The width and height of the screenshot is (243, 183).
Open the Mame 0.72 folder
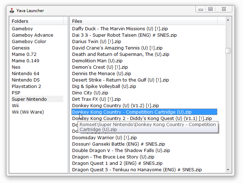pos(24,54)
